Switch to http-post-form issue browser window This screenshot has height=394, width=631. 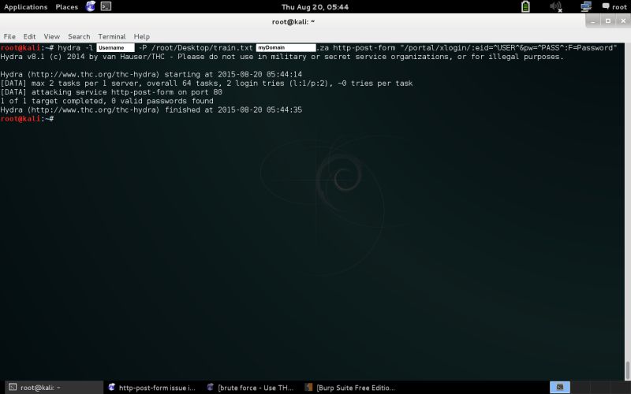click(152, 388)
